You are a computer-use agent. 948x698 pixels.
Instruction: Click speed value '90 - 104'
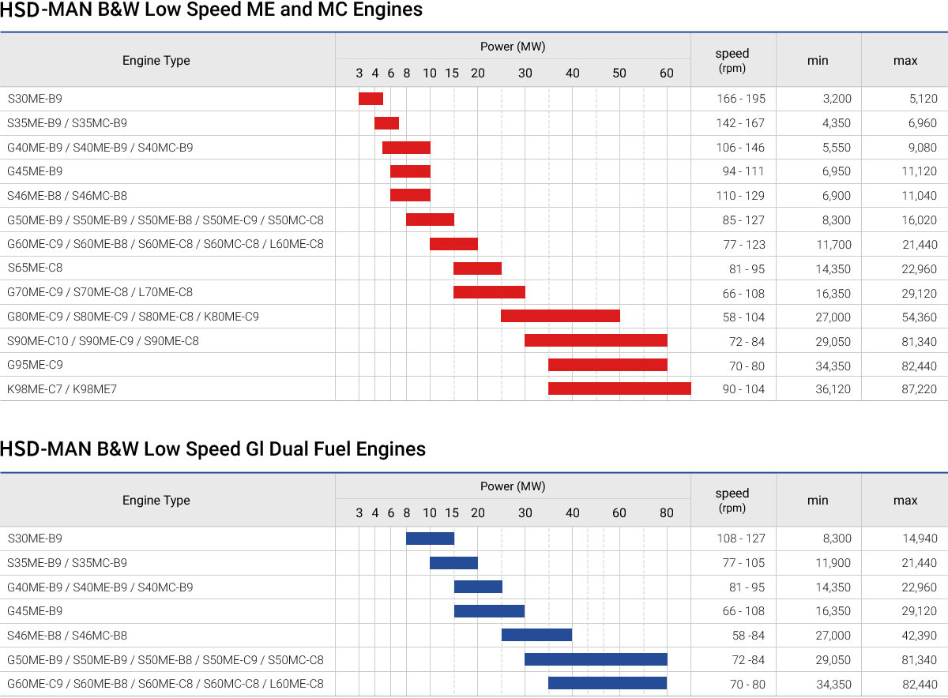744,389
